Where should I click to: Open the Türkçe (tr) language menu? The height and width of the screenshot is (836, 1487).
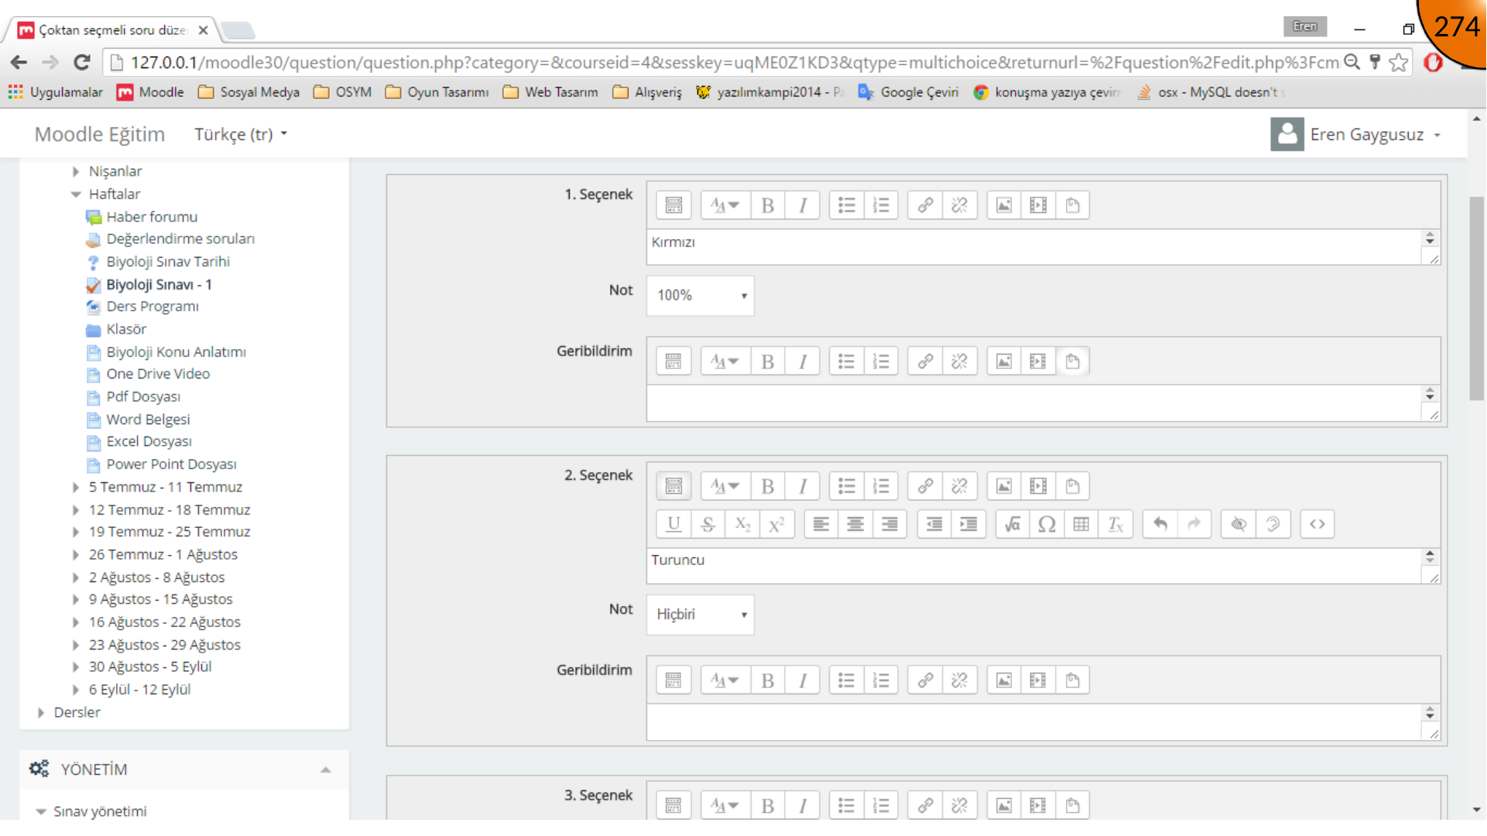[241, 134]
